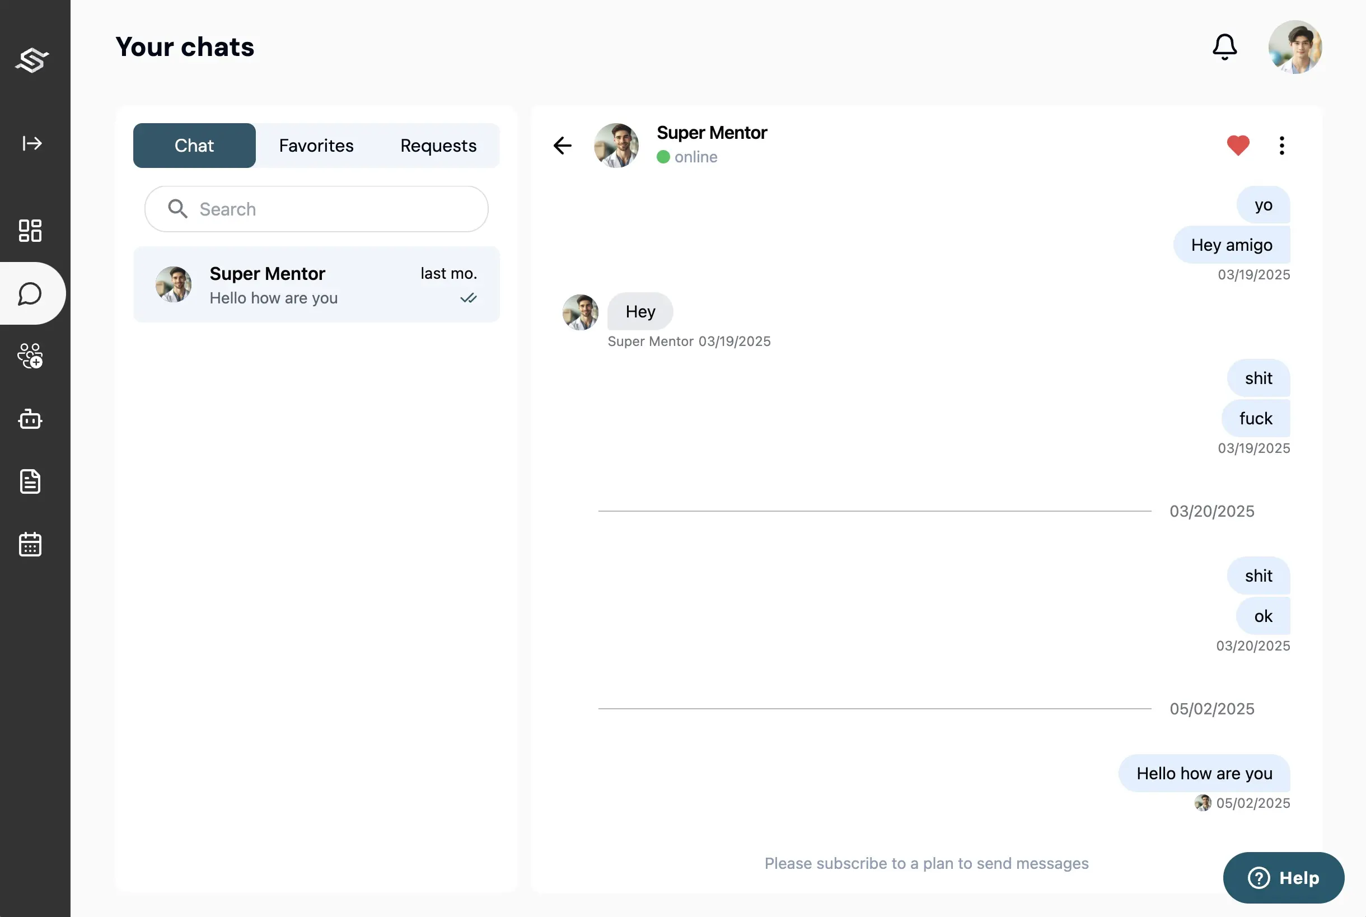Click the back arrow in the chat header
1366x917 pixels.
pos(562,146)
